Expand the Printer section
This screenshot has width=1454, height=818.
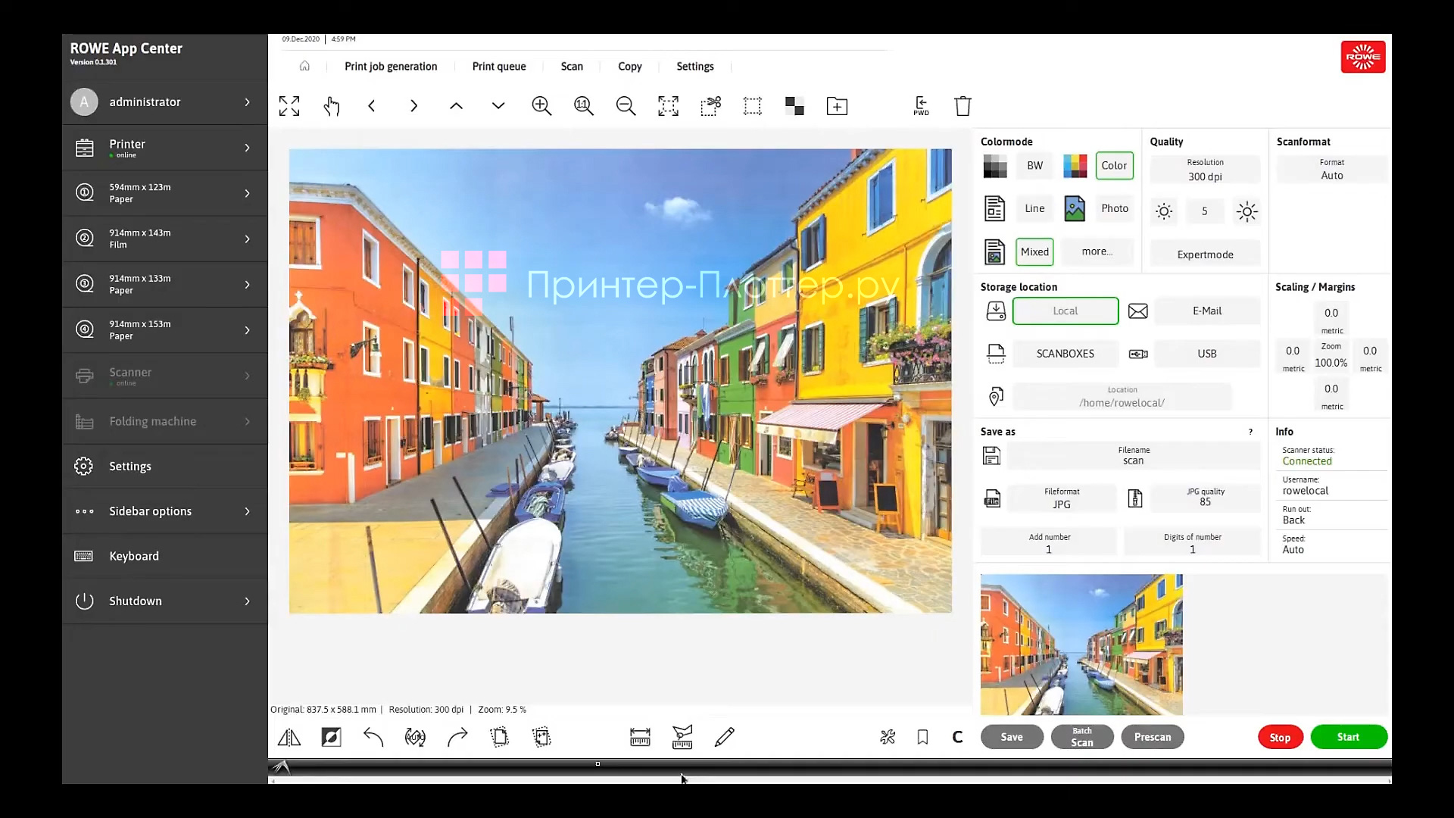(165, 148)
